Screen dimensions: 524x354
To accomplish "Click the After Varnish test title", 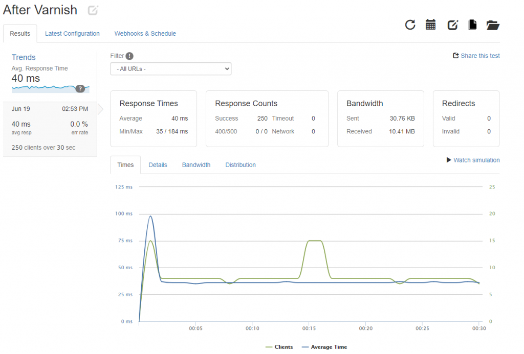I will (x=40, y=10).
